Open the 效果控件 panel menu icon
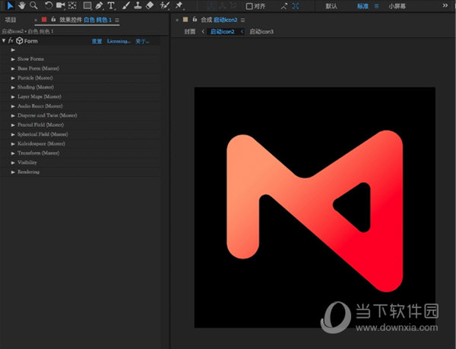This screenshot has width=456, height=349. point(117,20)
